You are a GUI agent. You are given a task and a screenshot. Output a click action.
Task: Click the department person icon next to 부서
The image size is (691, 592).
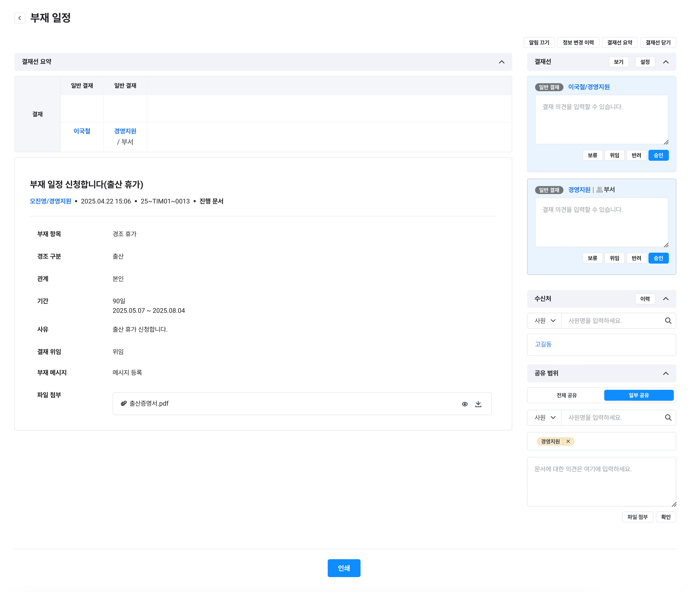pyautogui.click(x=599, y=190)
